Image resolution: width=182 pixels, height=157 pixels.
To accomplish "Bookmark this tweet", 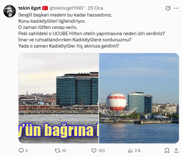I will click(x=167, y=150).
